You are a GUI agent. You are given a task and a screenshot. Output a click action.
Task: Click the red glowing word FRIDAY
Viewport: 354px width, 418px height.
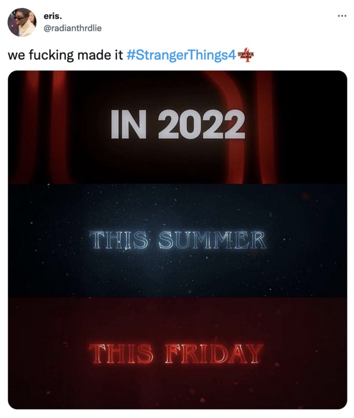click(x=214, y=354)
